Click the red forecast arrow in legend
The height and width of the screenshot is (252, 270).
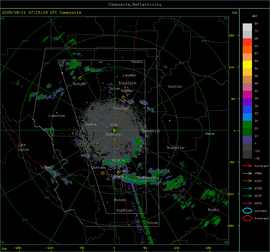click(247, 166)
